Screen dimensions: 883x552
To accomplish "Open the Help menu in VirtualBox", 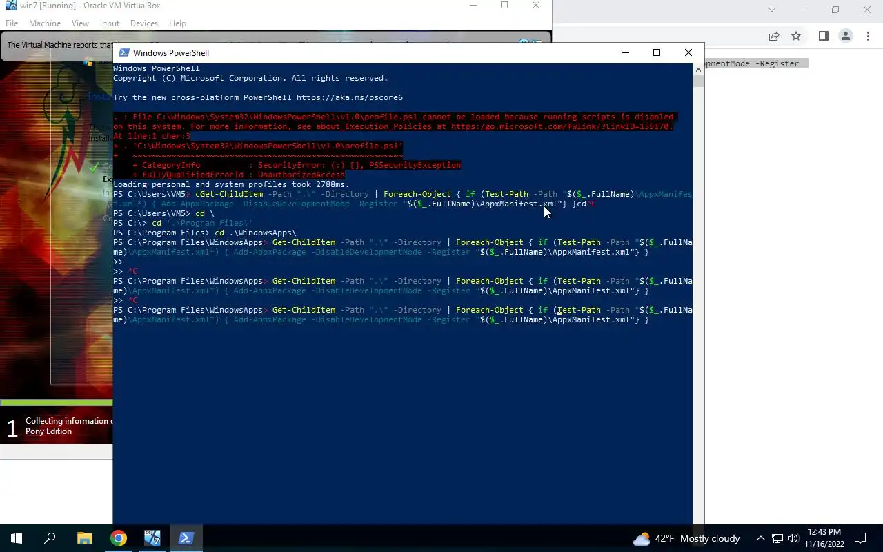I will (x=177, y=23).
